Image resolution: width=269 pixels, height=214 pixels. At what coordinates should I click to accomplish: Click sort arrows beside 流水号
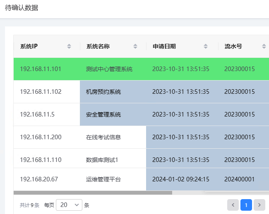[x=264, y=46]
